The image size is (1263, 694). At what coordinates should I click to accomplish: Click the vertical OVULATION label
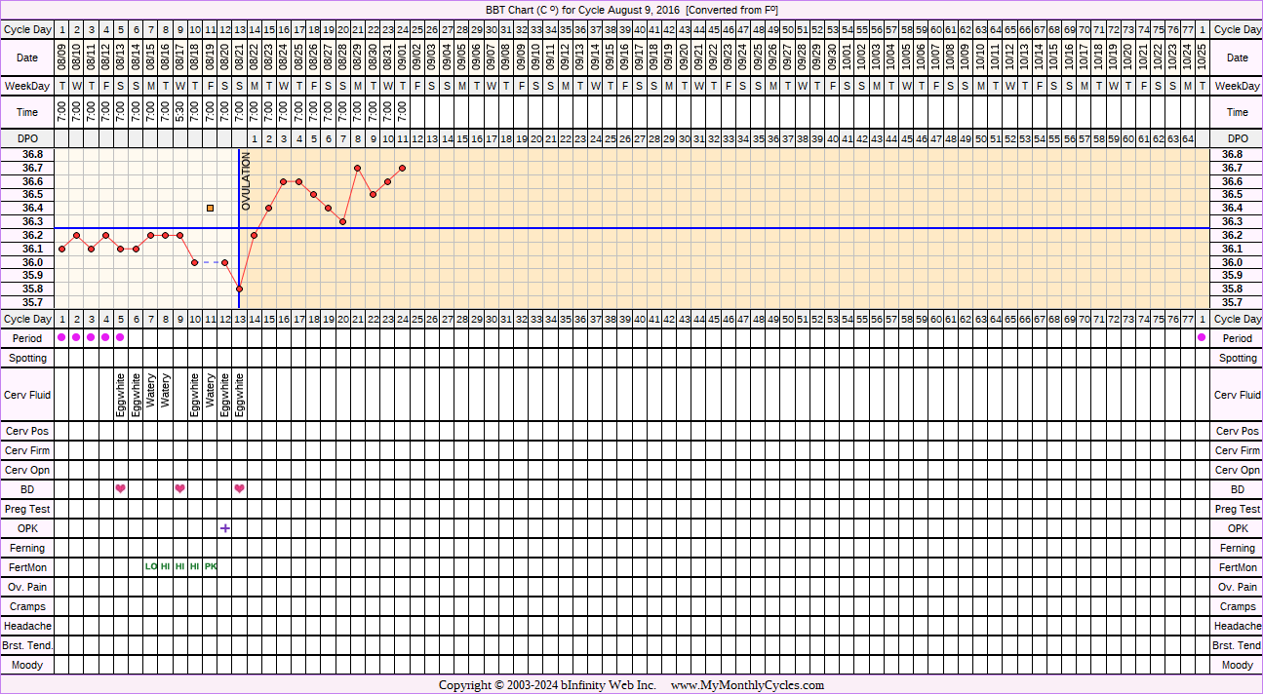247,181
